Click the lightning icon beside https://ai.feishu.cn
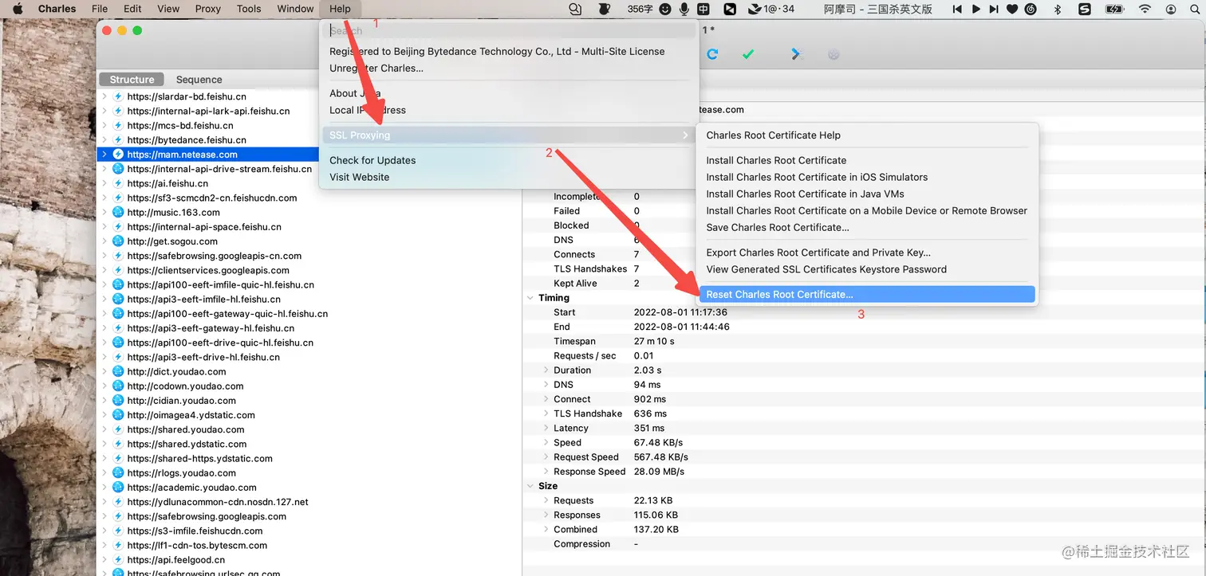This screenshot has width=1206, height=576. coord(118,183)
